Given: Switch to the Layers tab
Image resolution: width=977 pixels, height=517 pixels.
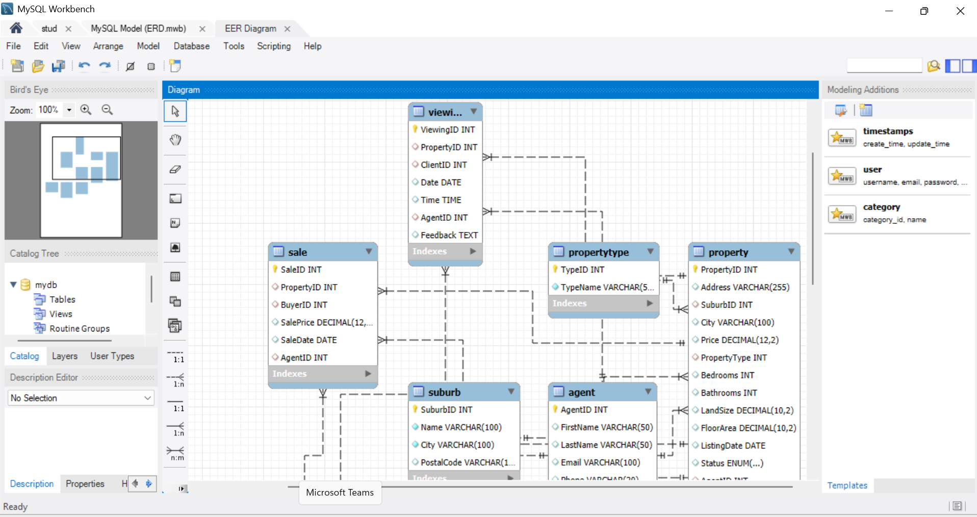Looking at the screenshot, I should coord(64,356).
